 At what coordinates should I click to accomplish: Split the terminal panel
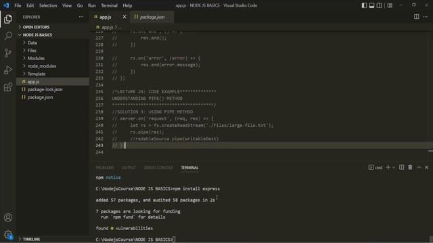[401, 167]
